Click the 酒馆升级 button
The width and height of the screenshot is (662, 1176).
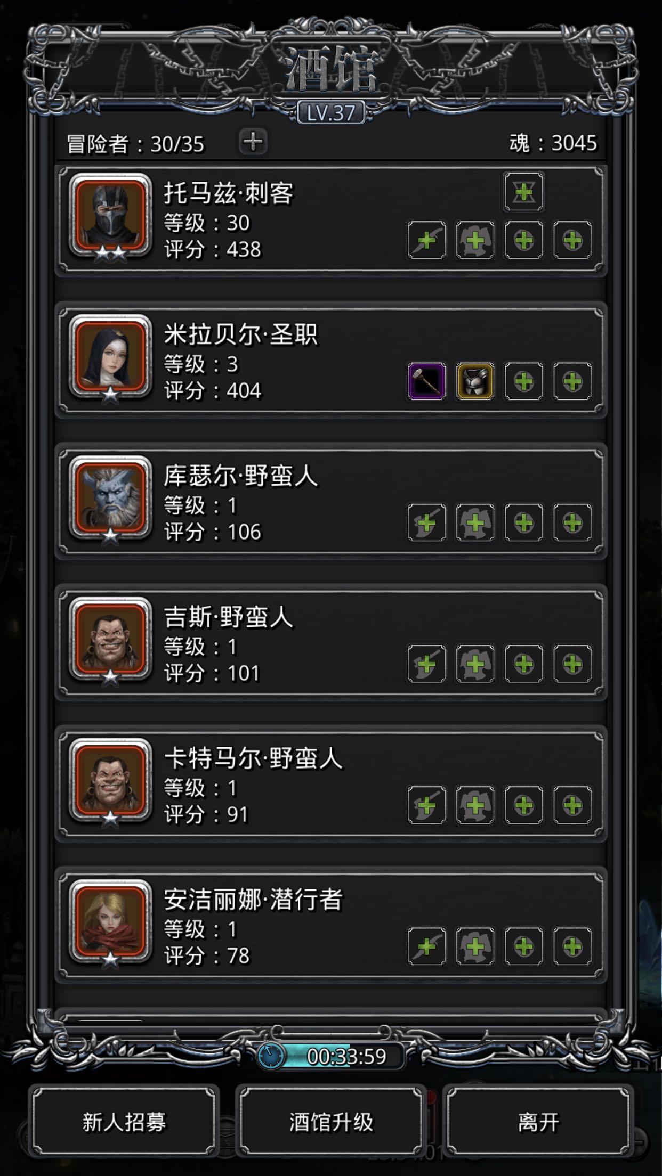coord(331,1122)
